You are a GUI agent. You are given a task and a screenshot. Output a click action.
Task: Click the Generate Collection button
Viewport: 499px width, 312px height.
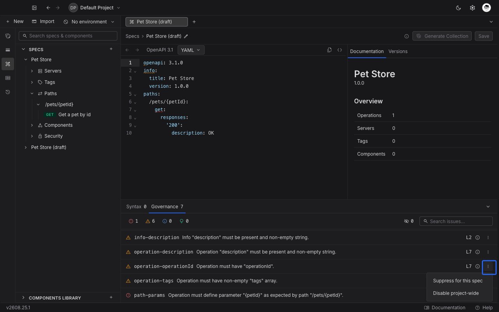[x=442, y=36]
